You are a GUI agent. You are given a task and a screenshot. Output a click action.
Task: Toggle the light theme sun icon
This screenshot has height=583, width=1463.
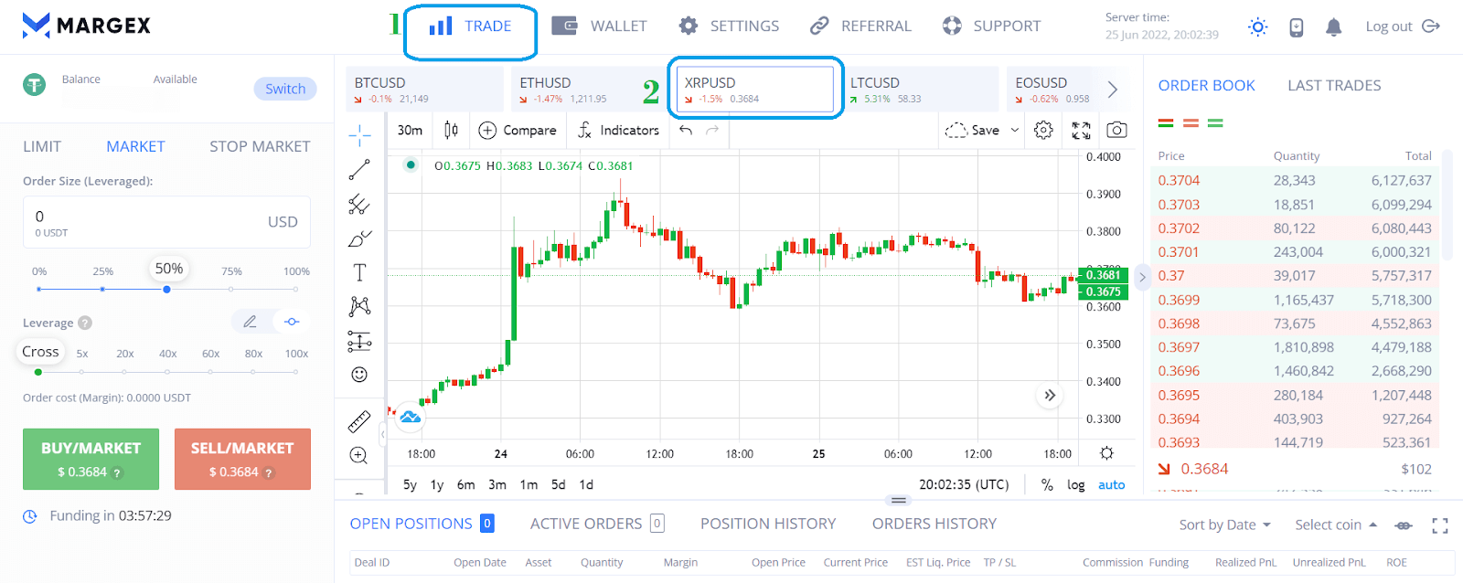1258,27
